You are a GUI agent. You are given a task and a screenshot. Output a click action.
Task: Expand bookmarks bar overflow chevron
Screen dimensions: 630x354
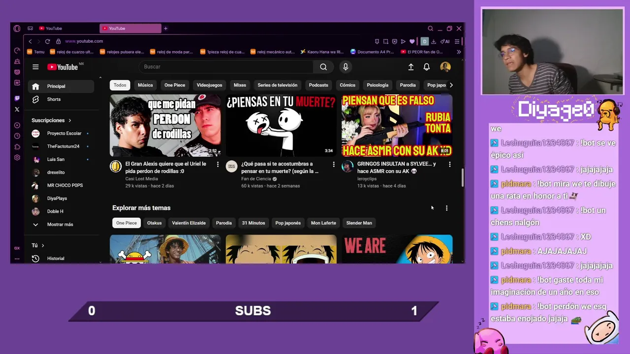459,52
